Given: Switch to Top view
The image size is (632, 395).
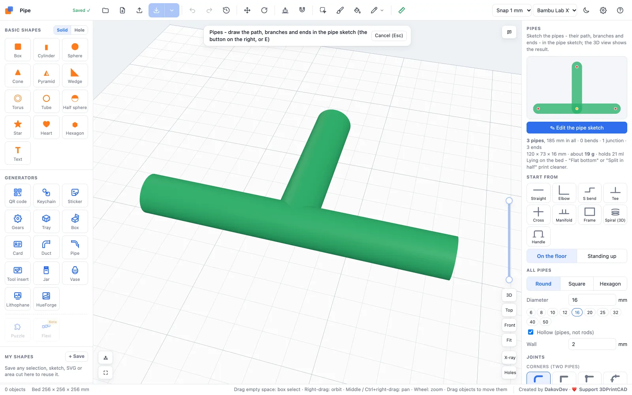Looking at the screenshot, I should pyautogui.click(x=509, y=310).
